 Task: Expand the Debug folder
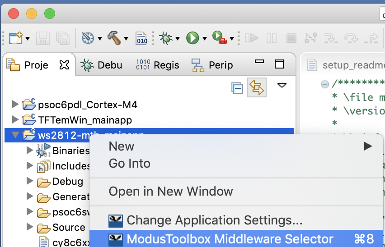tap(30, 181)
